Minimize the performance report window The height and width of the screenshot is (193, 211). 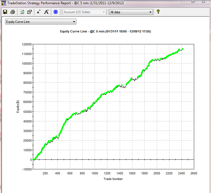(185, 2)
